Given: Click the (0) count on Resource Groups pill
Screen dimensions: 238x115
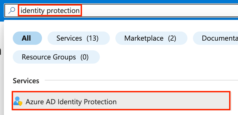Looking at the screenshot, I should click(84, 57).
